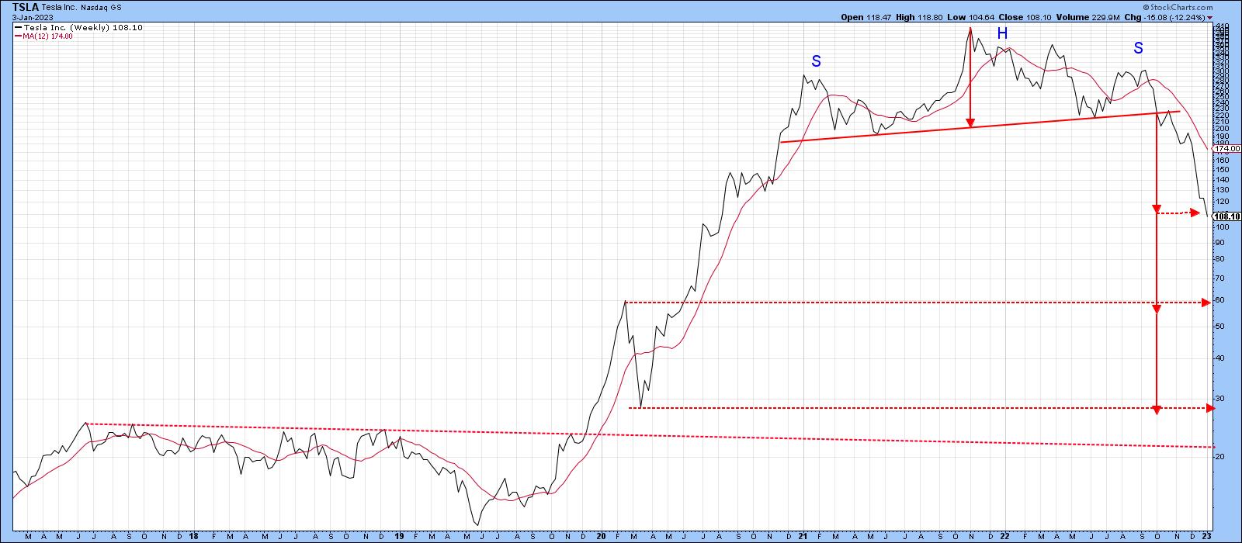
Task: Click the Nasdaq GS exchange label
Action: [x=101, y=6]
